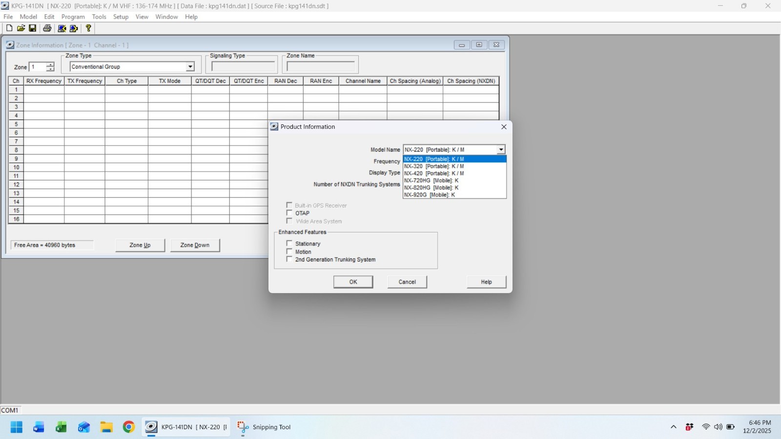Click the open folder toolbar icon
Screen dimensions: 781x439
tap(21, 28)
